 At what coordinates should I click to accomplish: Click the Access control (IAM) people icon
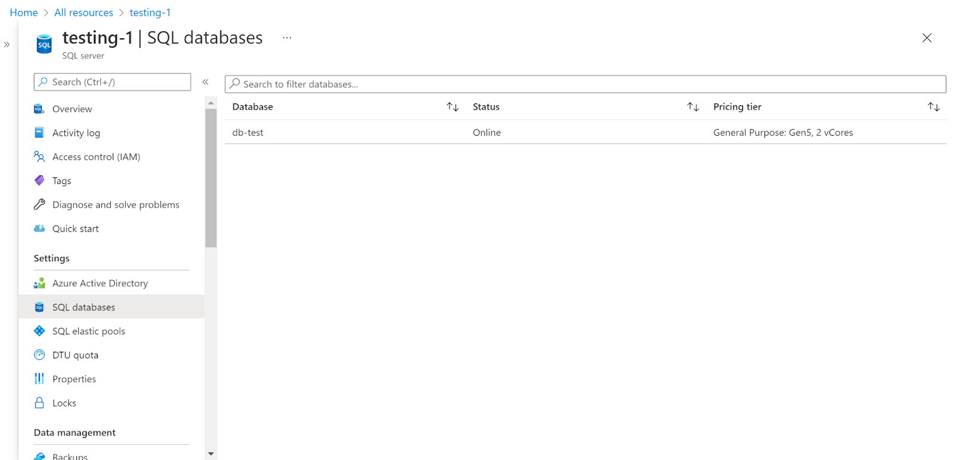pos(39,157)
